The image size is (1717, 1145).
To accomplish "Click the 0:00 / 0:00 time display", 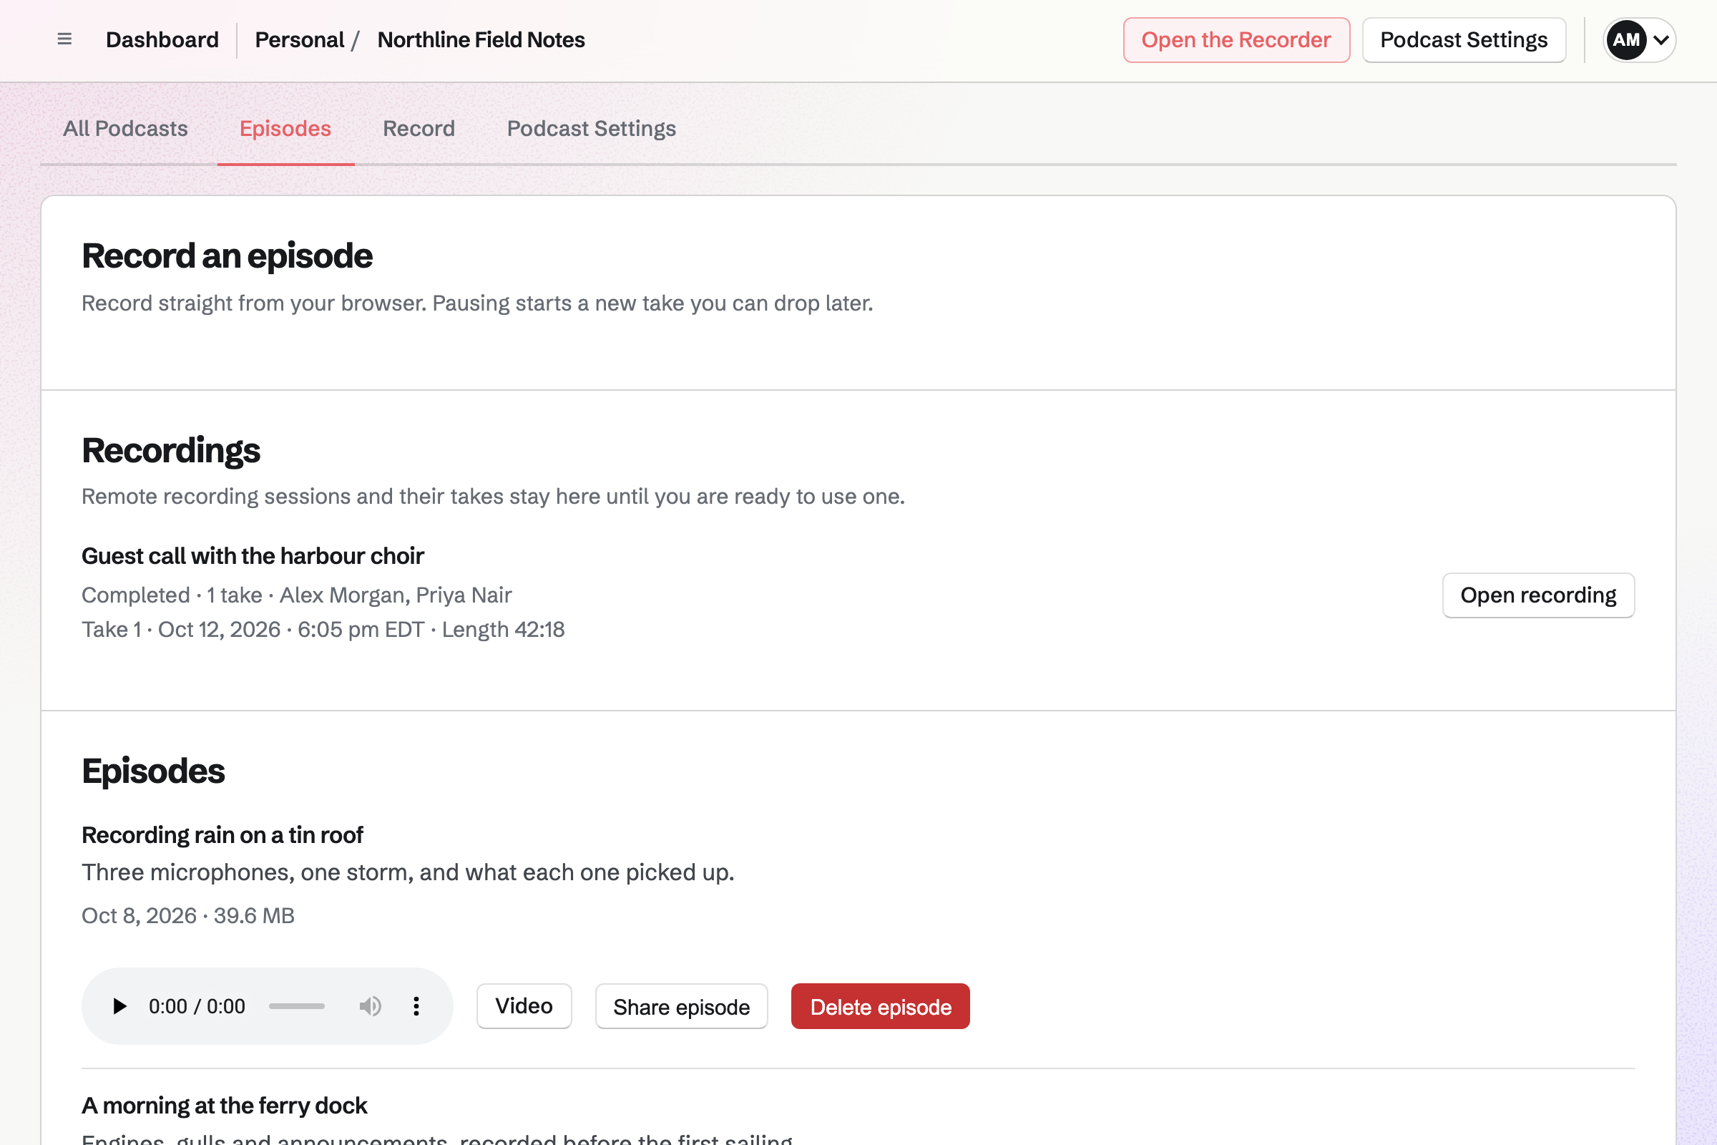I will pos(197,1006).
